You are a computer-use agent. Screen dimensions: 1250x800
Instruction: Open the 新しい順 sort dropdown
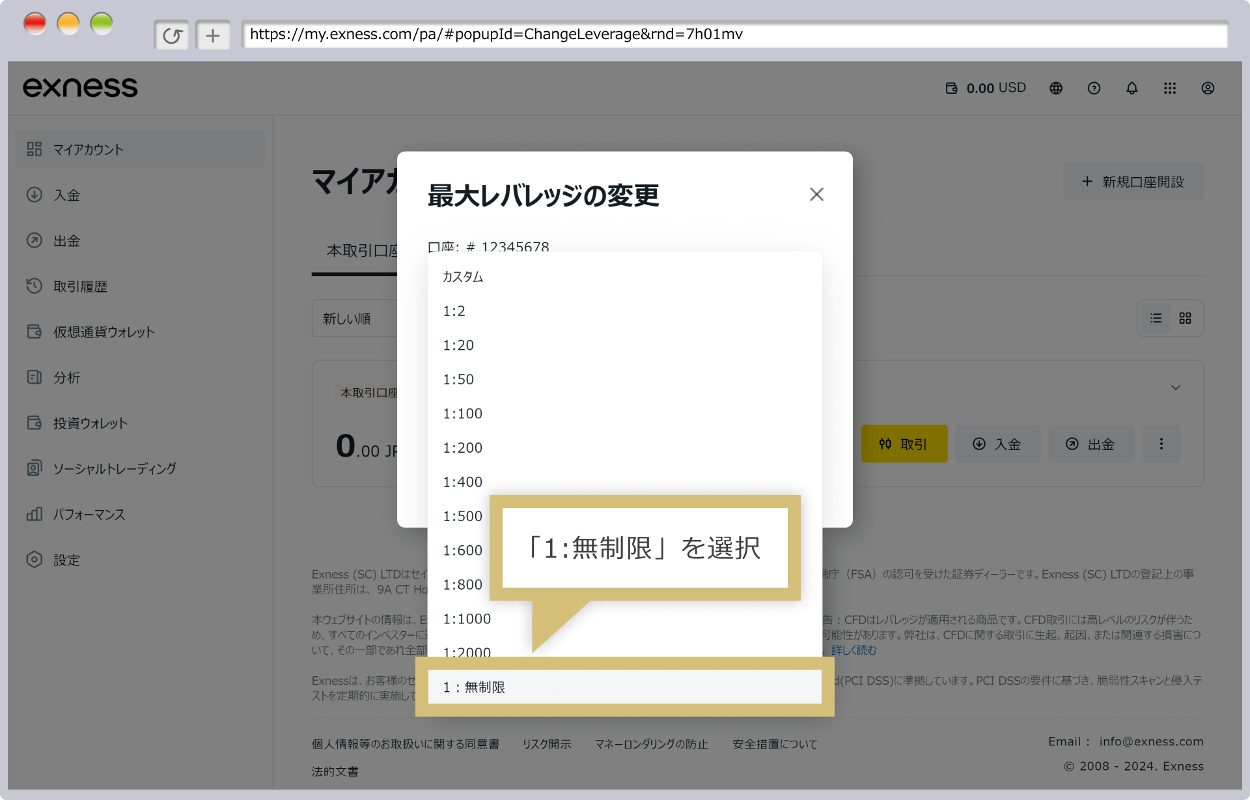click(347, 318)
